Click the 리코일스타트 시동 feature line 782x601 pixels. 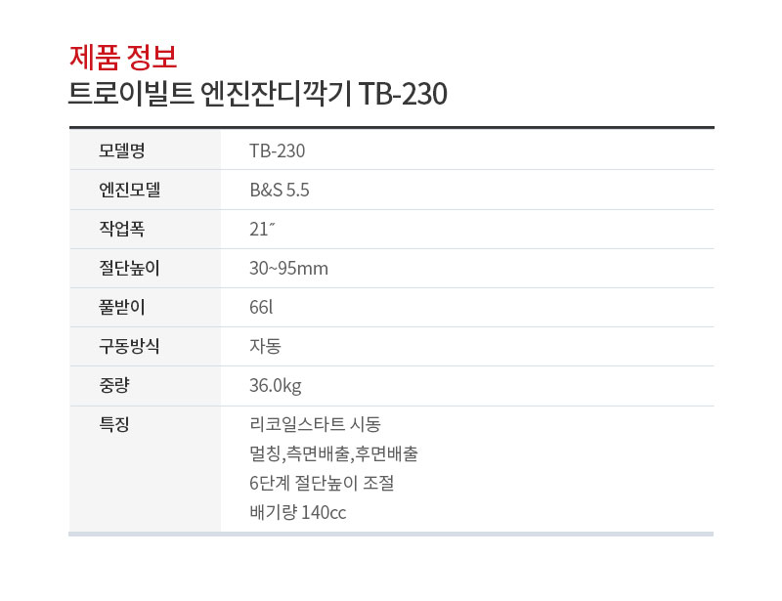point(315,424)
